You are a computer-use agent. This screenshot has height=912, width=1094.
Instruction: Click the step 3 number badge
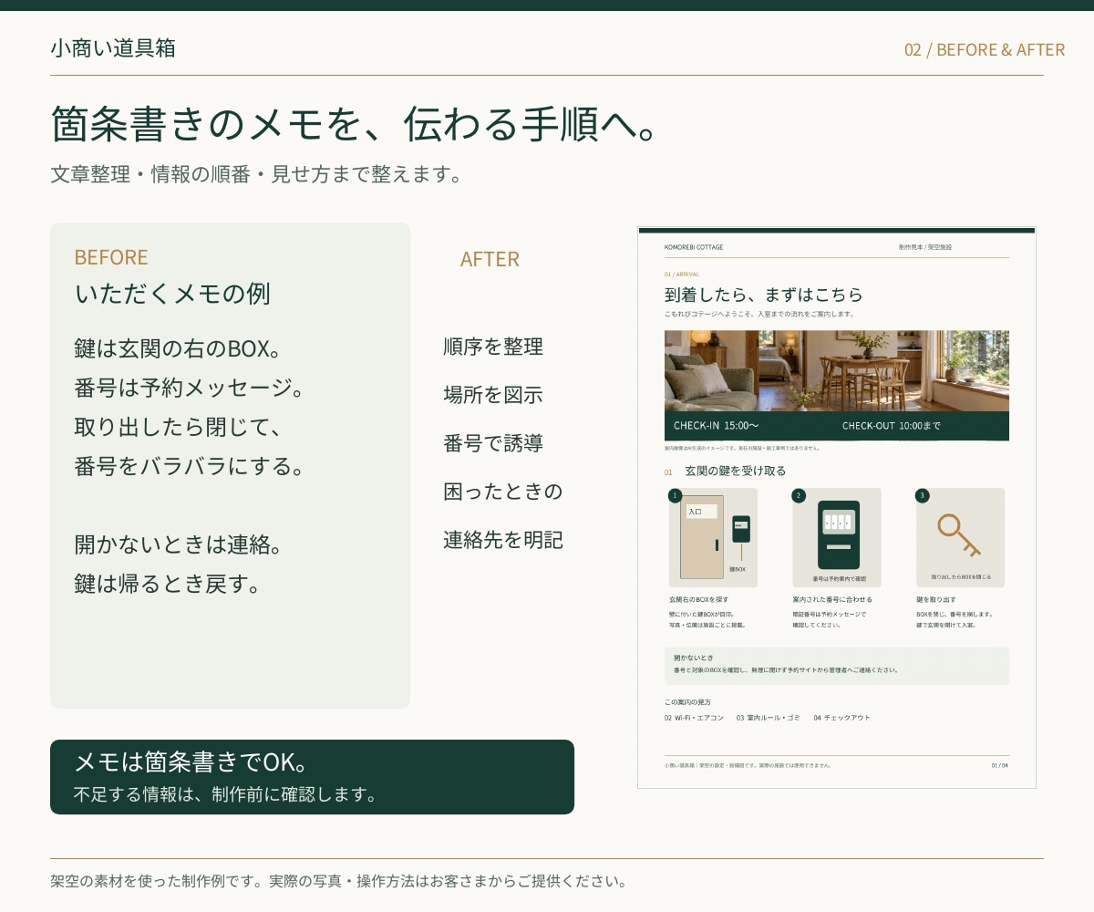pos(922,495)
